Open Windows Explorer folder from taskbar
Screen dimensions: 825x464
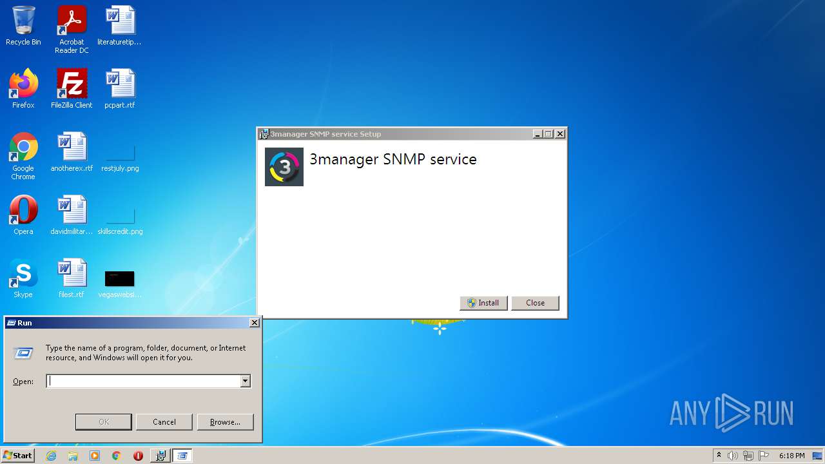pos(73,456)
